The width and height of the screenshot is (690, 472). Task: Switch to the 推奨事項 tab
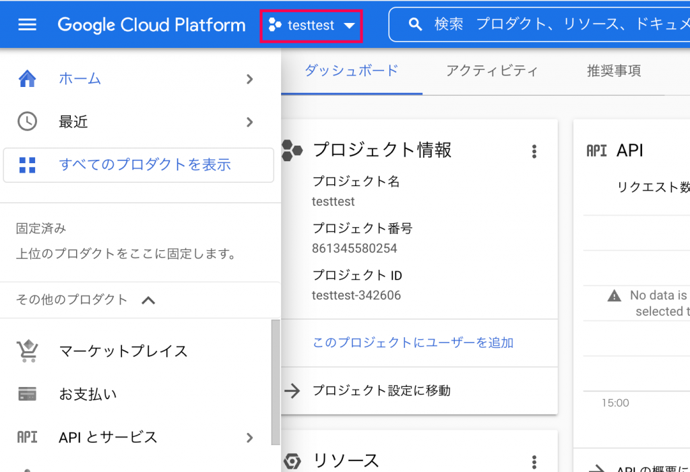[614, 71]
